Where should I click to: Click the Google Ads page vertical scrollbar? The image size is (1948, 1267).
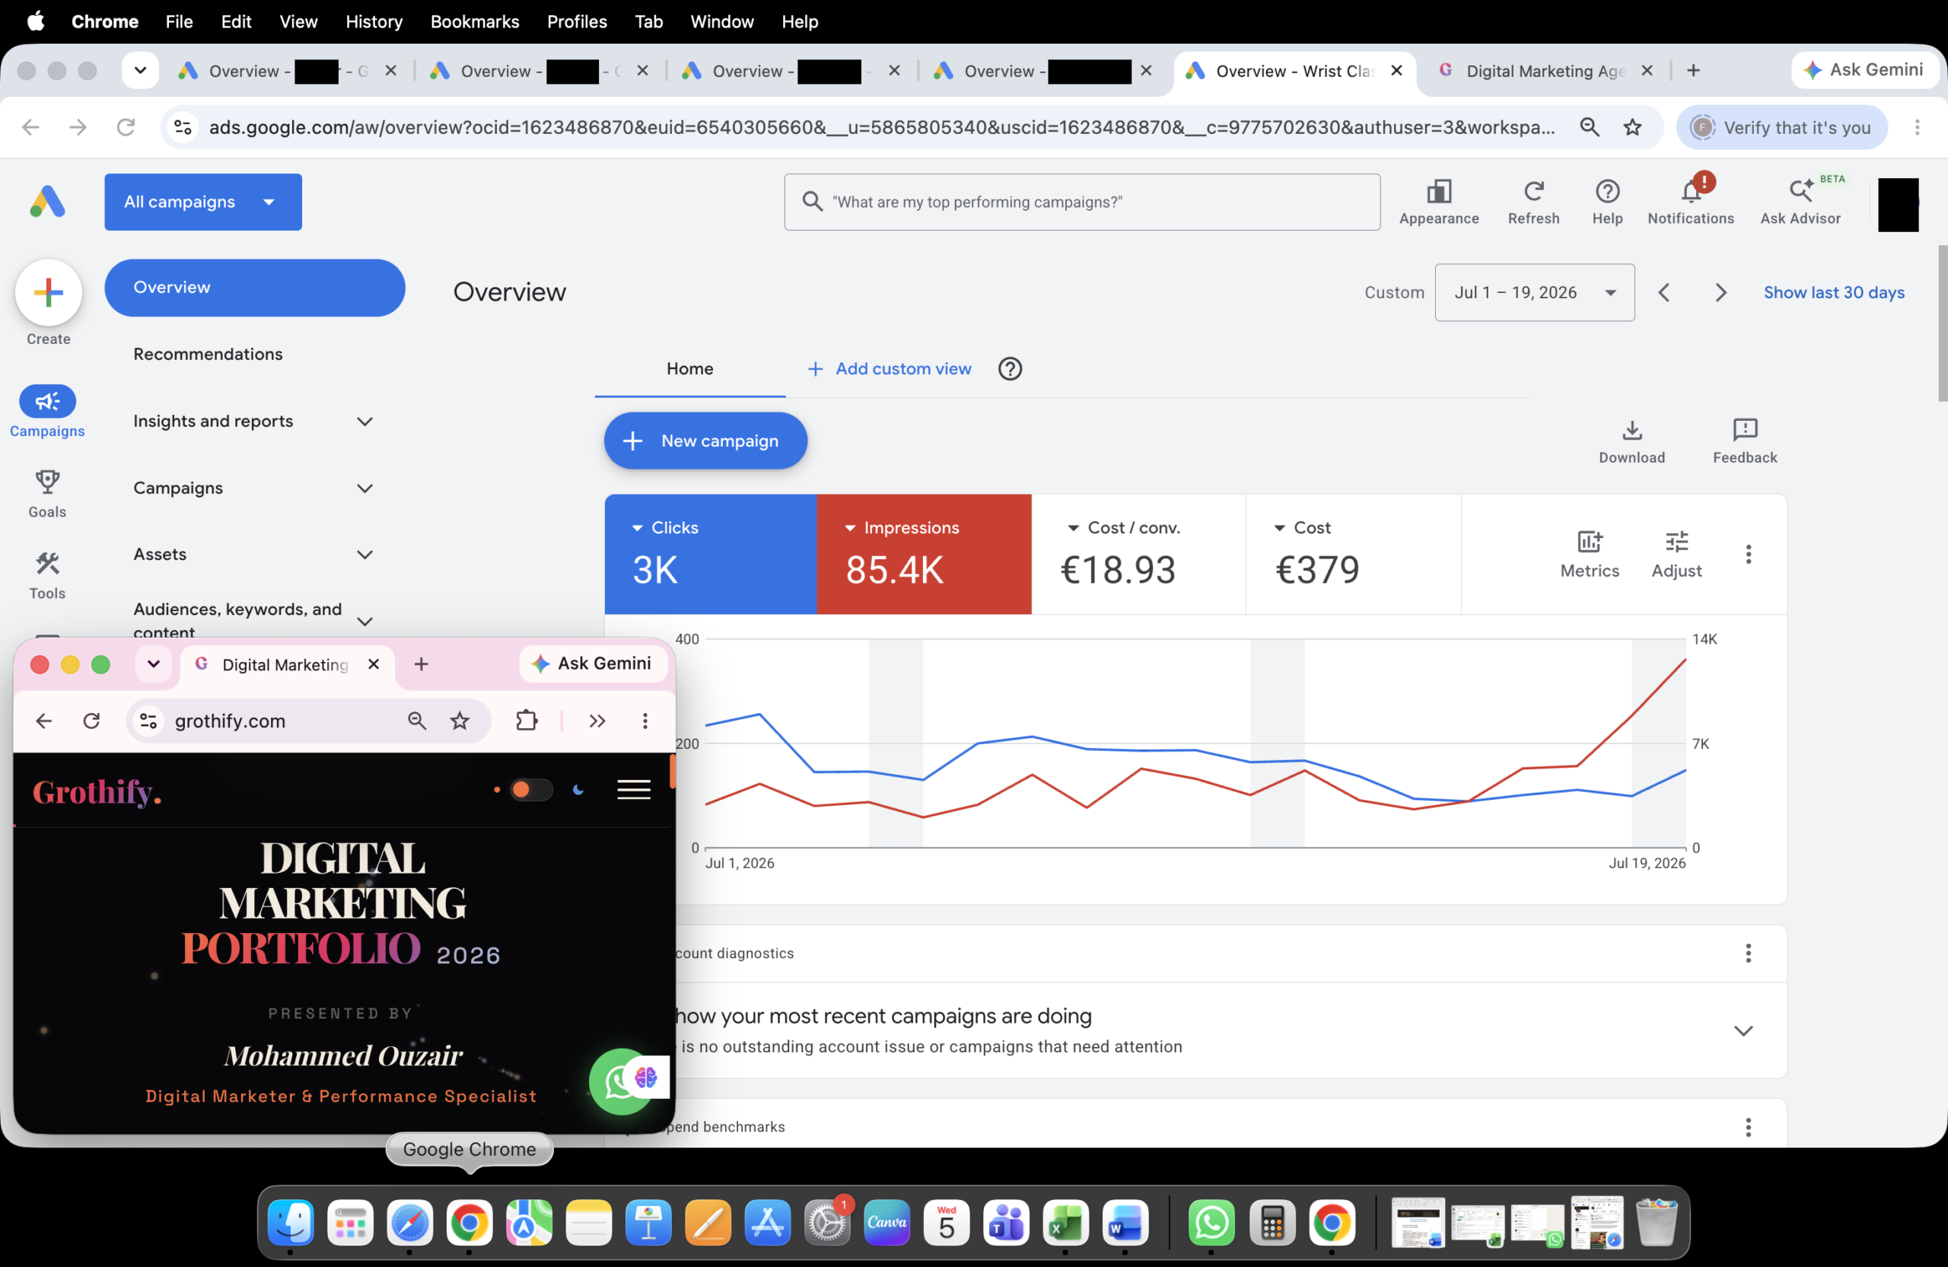1942,323
